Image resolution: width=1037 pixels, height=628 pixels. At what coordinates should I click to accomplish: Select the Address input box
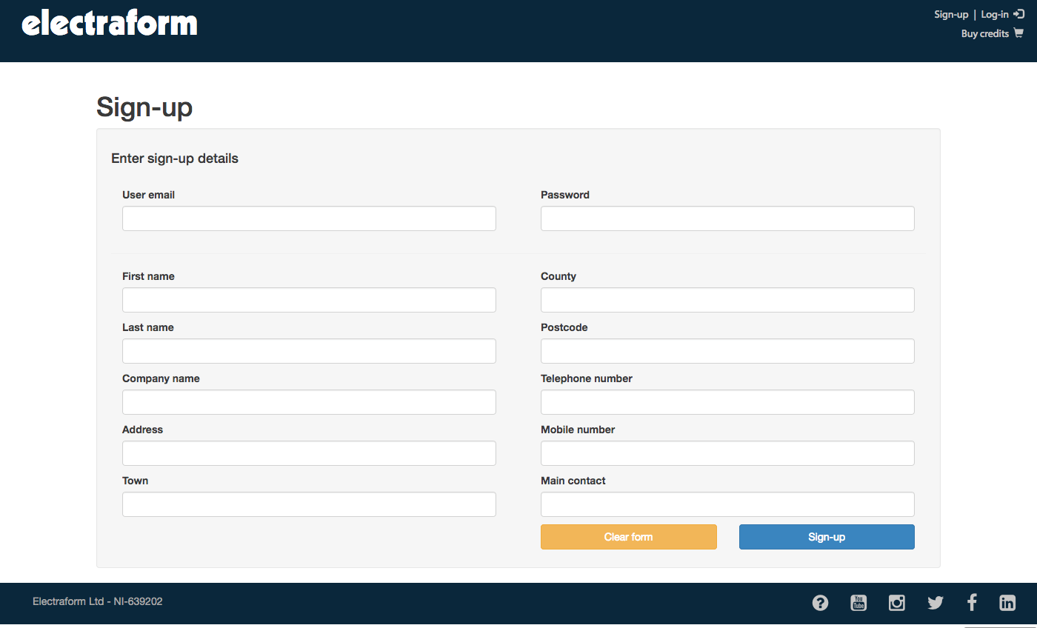309,453
